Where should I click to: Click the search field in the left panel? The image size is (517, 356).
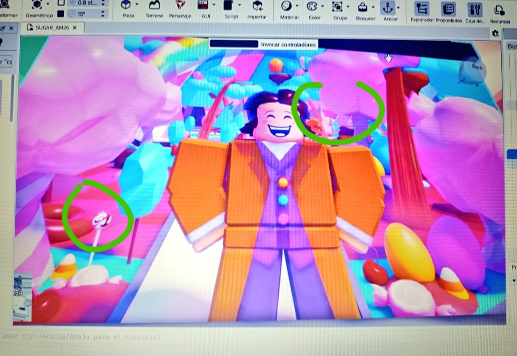pyautogui.click(x=6, y=61)
